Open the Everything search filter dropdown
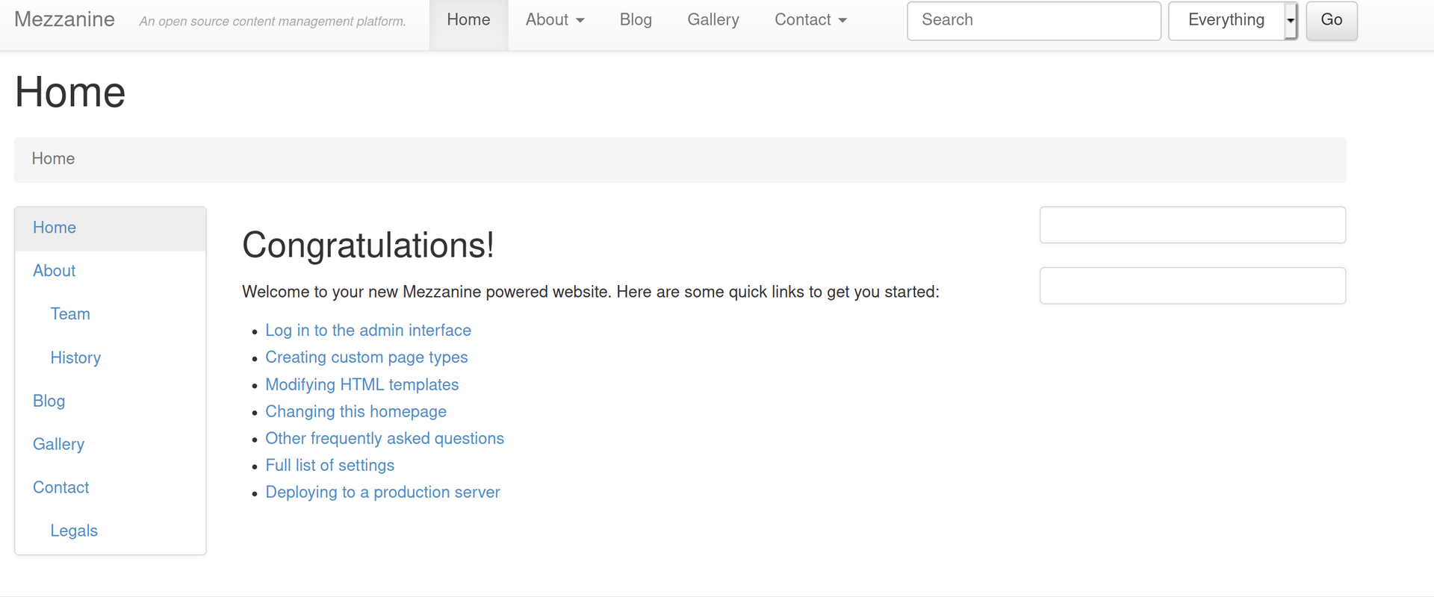This screenshot has height=597, width=1434. click(1233, 20)
